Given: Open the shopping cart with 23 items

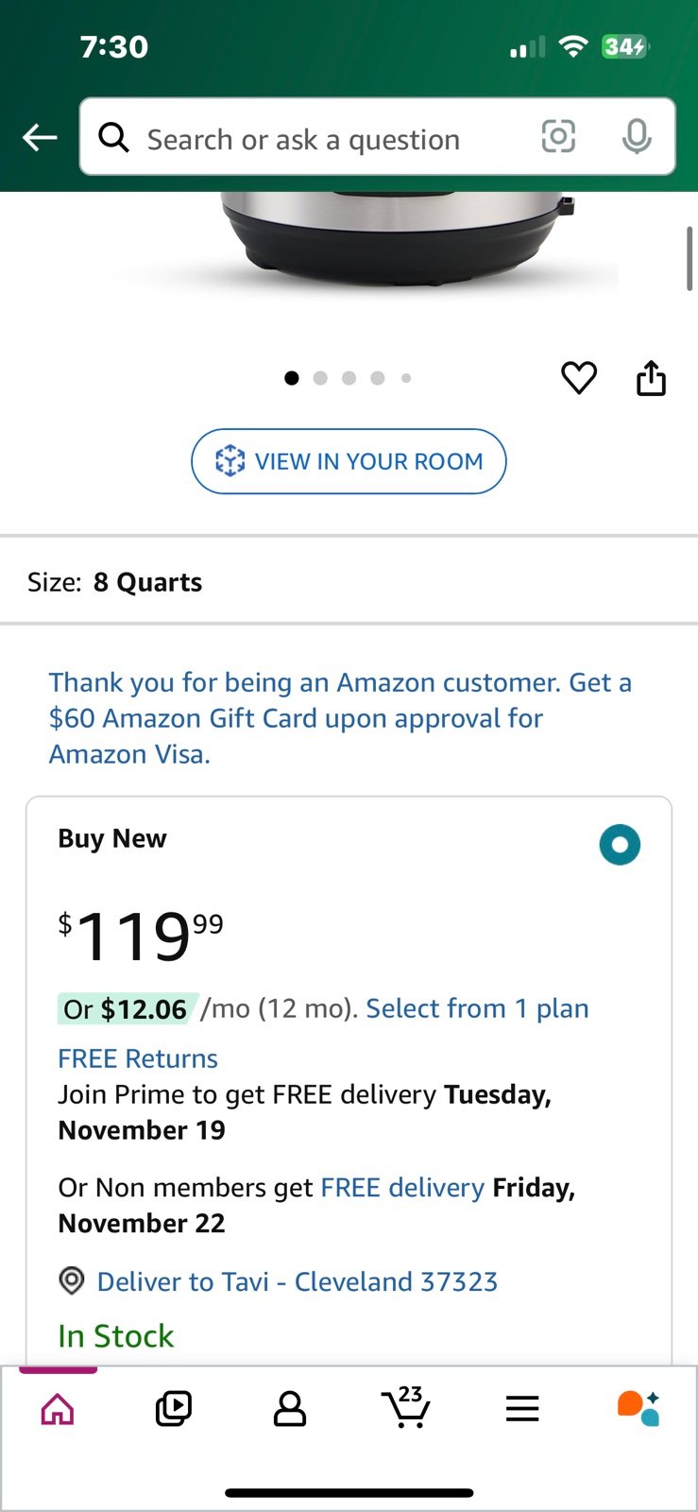Looking at the screenshot, I should coord(406,1407).
